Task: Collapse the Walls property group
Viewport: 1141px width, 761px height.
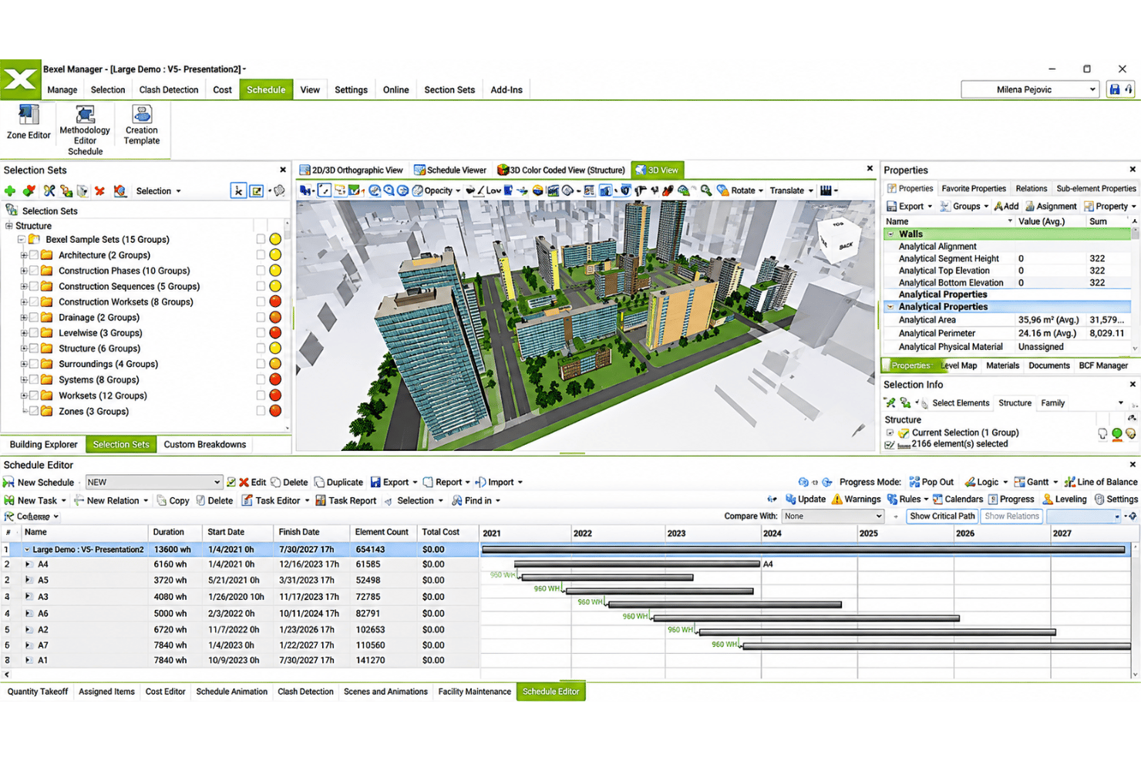Action: (891, 234)
